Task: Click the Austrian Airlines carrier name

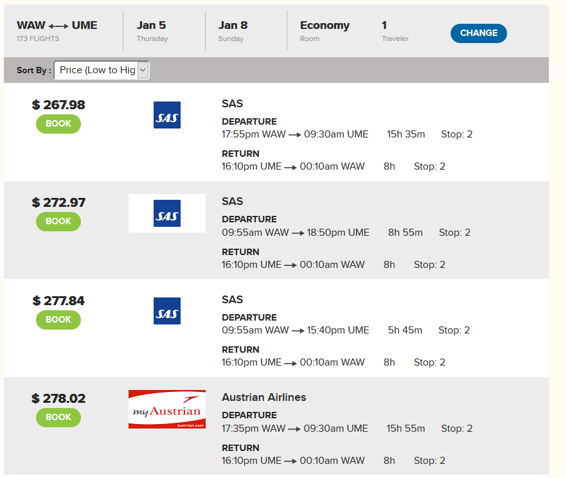Action: [x=264, y=397]
